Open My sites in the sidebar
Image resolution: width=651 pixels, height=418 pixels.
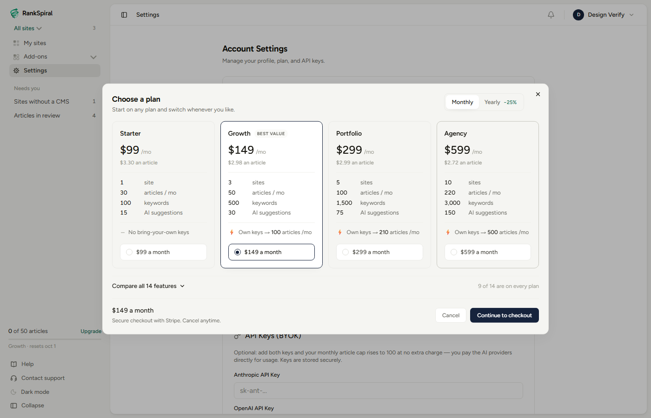point(55,43)
